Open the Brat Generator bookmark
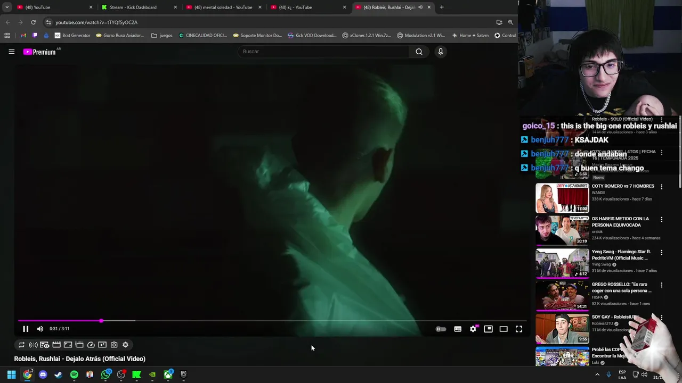Viewport: 682px width, 383px height. click(72, 36)
